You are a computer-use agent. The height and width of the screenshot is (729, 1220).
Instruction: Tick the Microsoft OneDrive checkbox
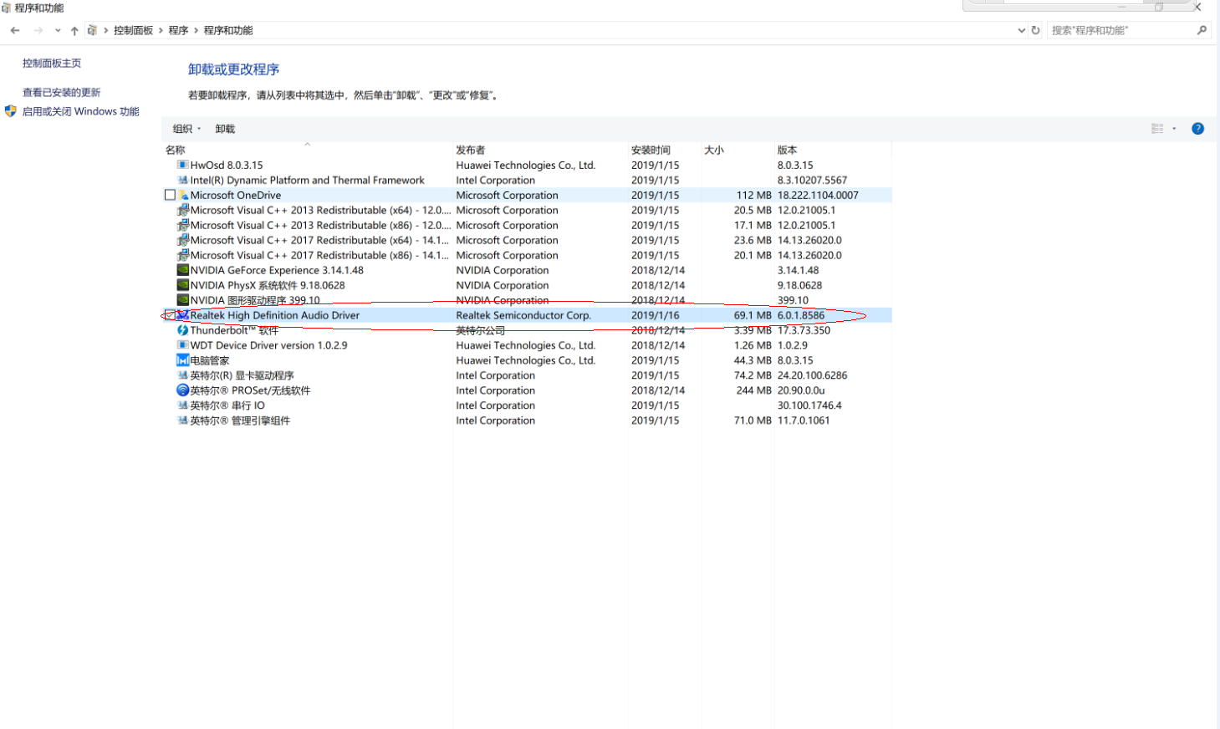point(170,196)
